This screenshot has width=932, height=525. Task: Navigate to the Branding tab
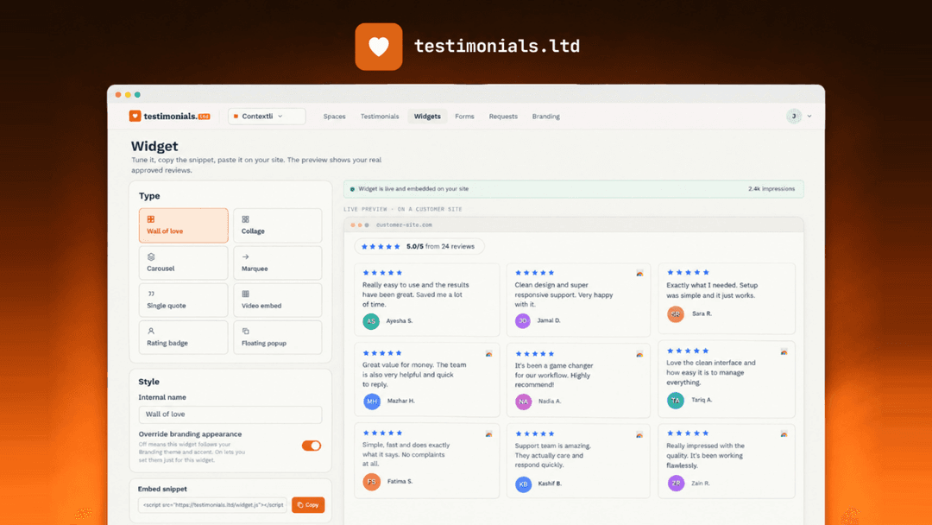pos(545,117)
